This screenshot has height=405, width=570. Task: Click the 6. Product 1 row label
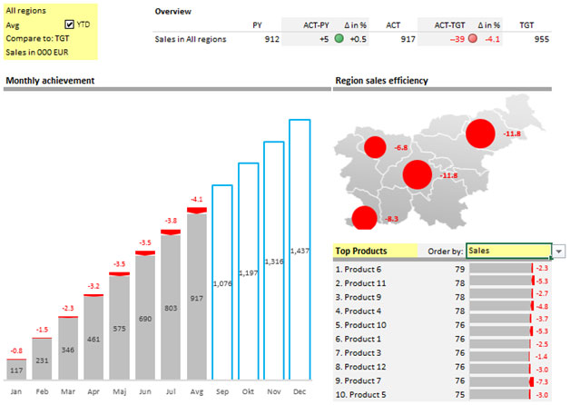click(x=359, y=339)
